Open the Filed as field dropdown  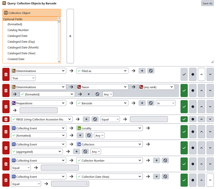coord(102,71)
